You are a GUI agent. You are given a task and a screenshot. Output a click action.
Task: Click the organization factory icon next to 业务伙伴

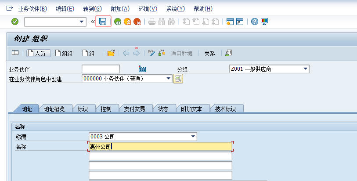(142, 69)
